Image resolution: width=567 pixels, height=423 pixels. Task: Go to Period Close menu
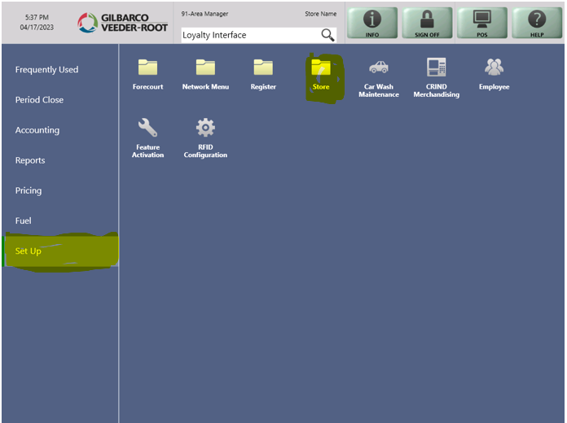tap(39, 100)
